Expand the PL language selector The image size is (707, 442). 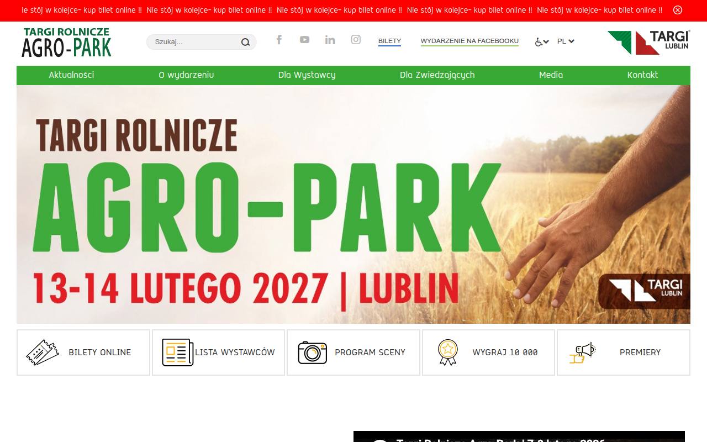[x=566, y=41]
